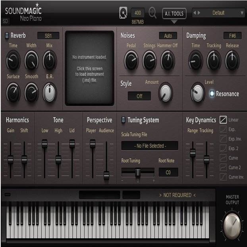
Task: Open the disk streaming icon
Action: (x=123, y=13)
